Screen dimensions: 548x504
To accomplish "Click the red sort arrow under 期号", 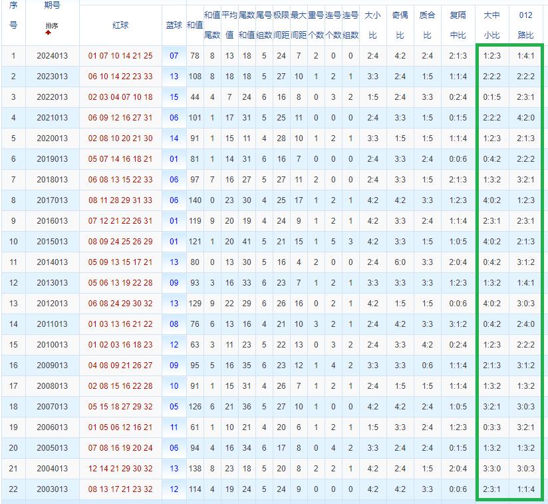I will (x=48, y=33).
